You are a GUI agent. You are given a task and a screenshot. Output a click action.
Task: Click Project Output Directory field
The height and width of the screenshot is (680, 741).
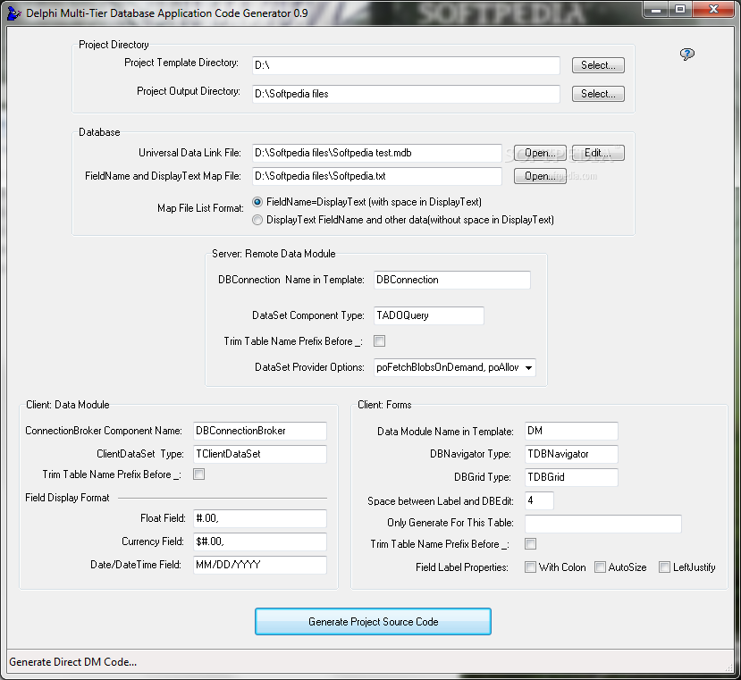(406, 94)
